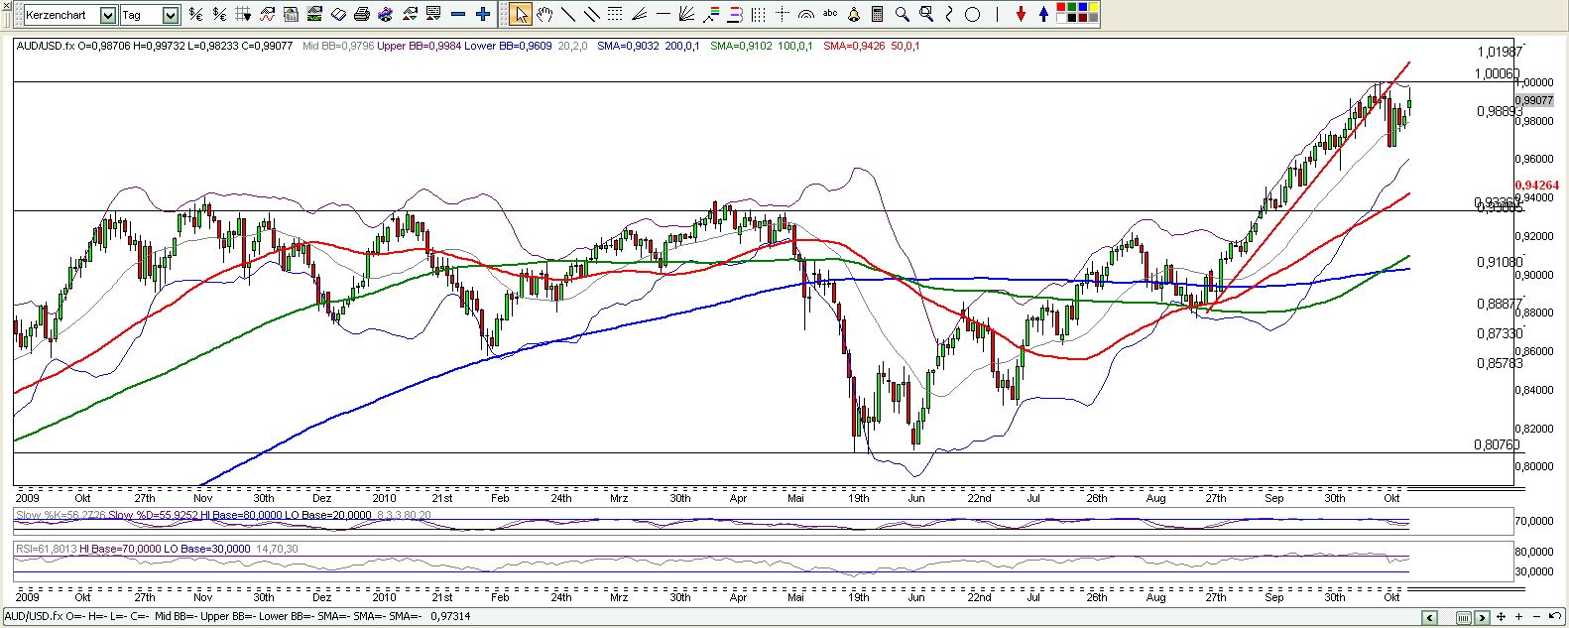Set an alert with bell icon
Screen dimensions: 1569x628
(x=854, y=15)
